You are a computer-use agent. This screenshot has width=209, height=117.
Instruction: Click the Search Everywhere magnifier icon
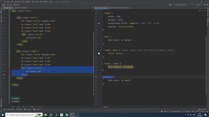pyautogui.click(x=205, y=5)
